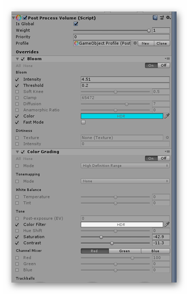Enable the Diffusion override
This screenshot has width=188, height=294.
[17, 104]
